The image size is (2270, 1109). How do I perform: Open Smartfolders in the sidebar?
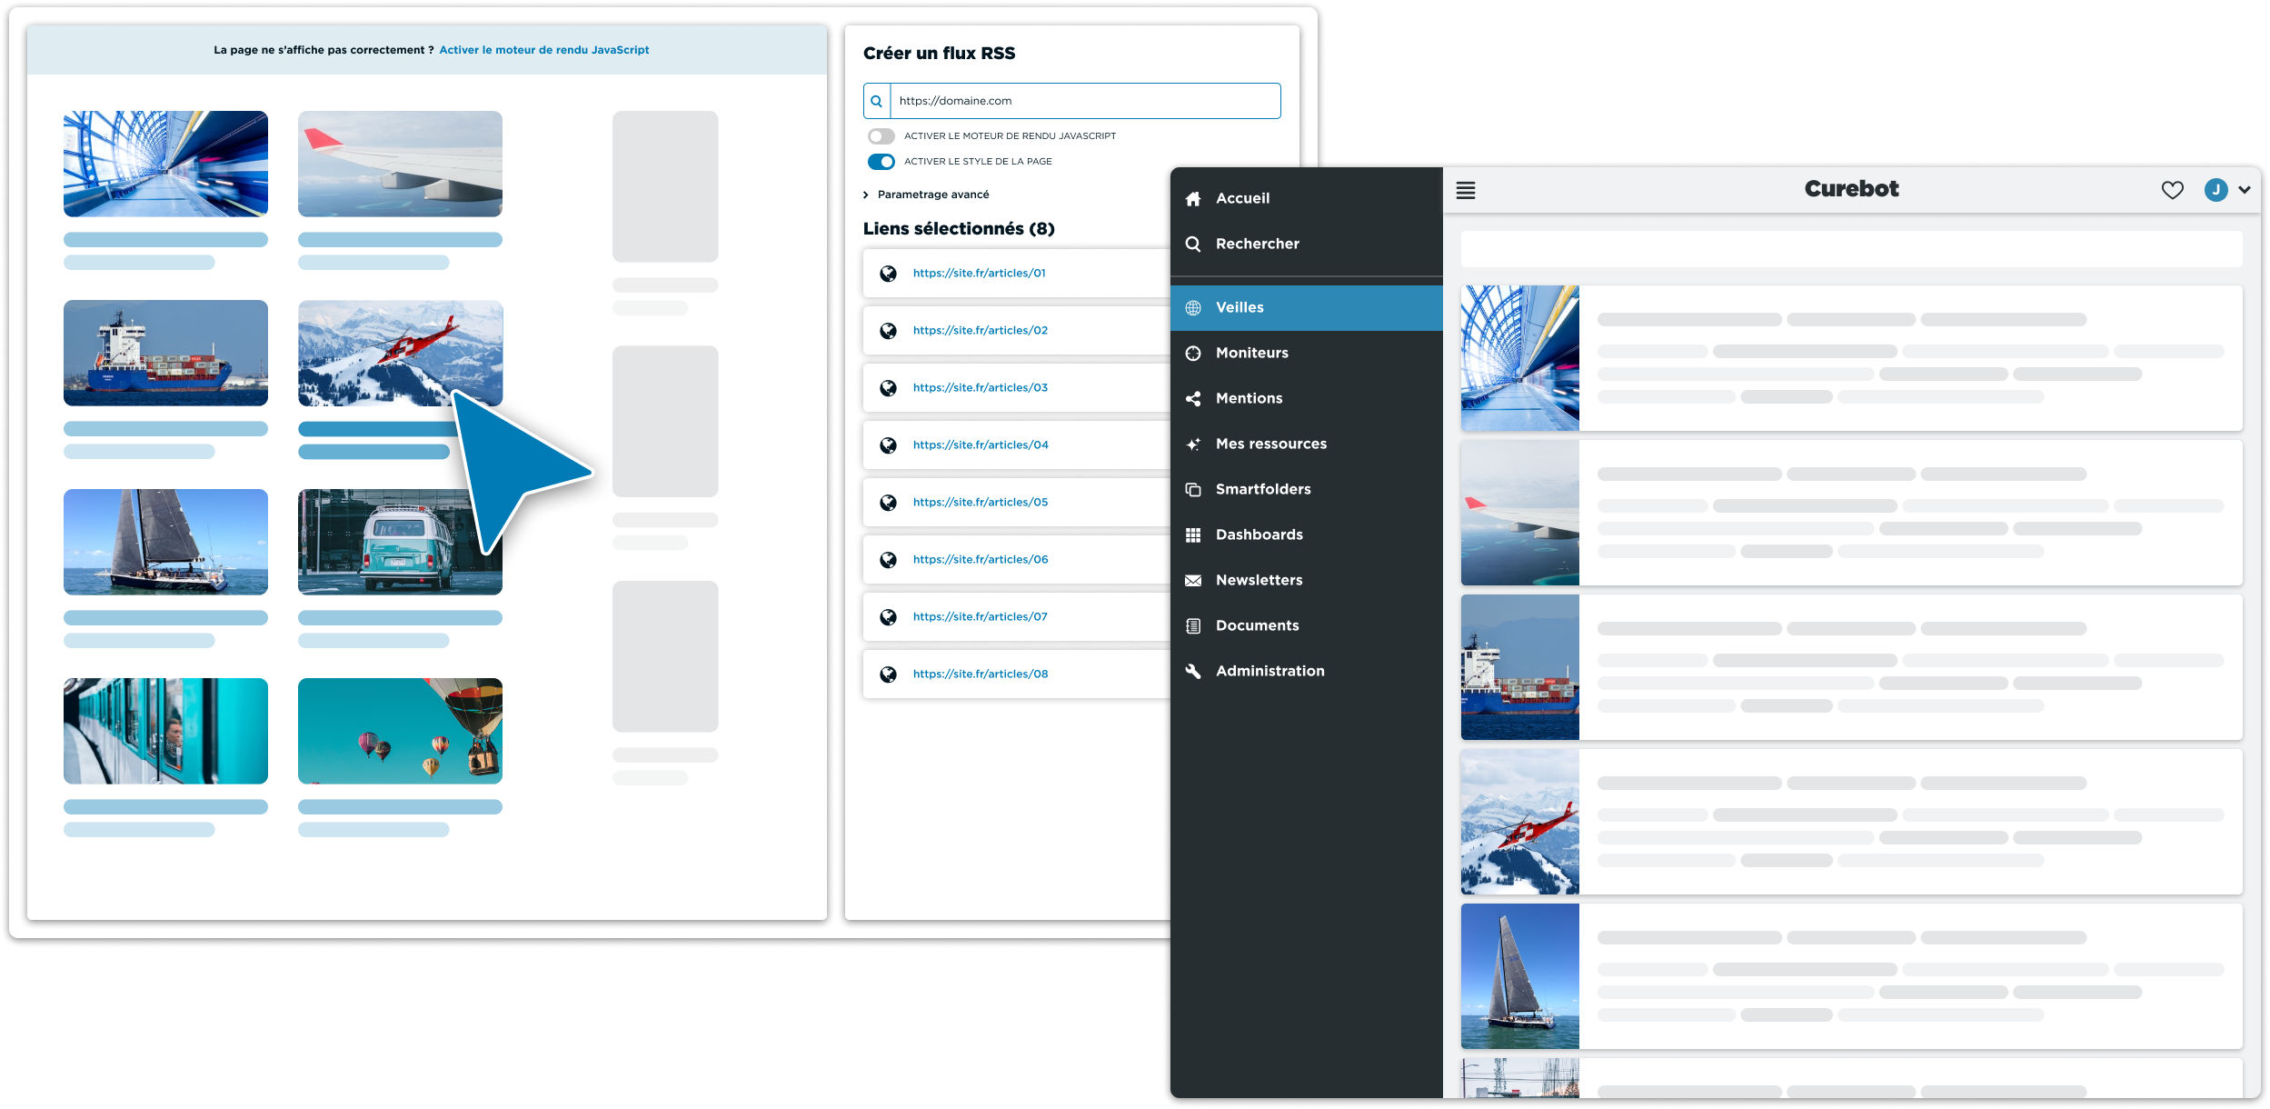pos(1307,489)
